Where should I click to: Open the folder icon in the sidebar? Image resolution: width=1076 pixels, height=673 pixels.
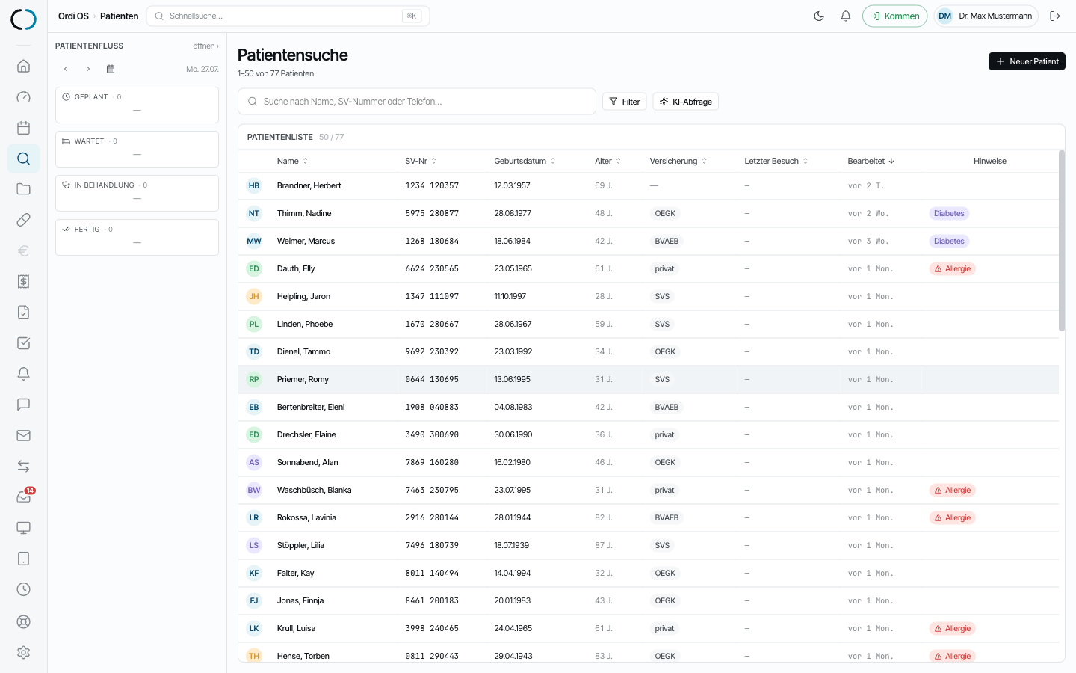click(24, 189)
